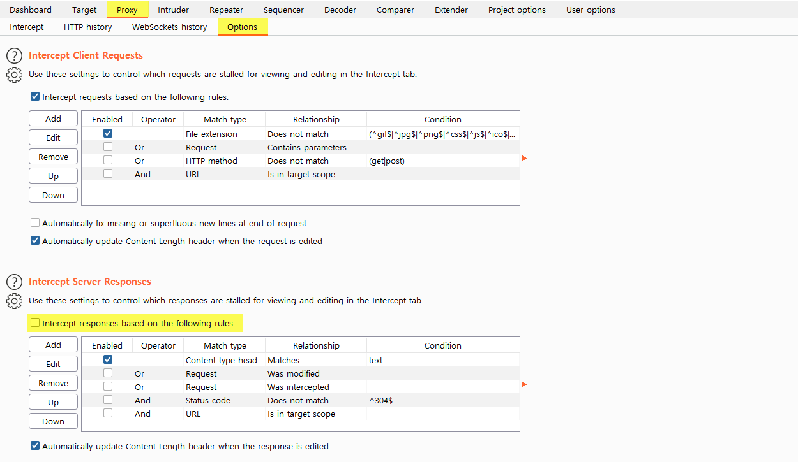Open the Sequencer tab
The image size is (798, 462).
(x=283, y=10)
